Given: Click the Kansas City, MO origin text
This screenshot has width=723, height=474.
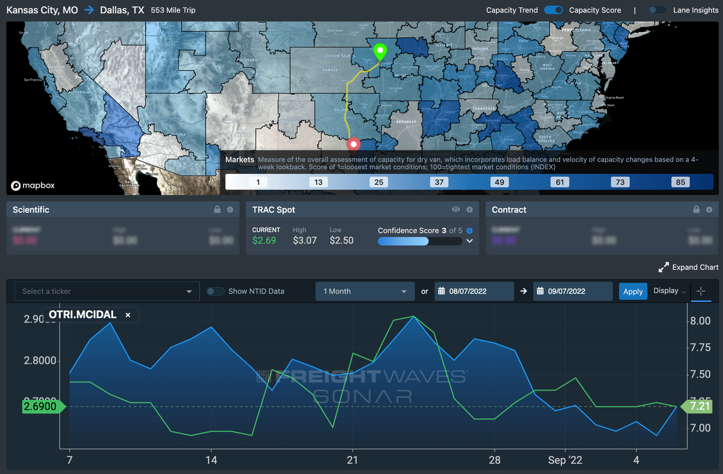Looking at the screenshot, I should point(42,10).
